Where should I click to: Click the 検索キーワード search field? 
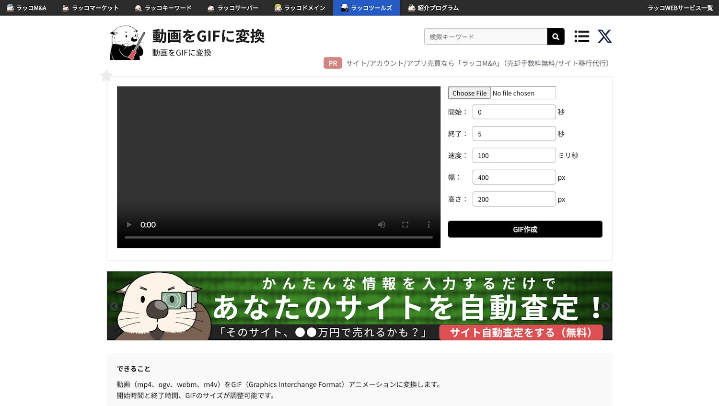pyautogui.click(x=486, y=36)
